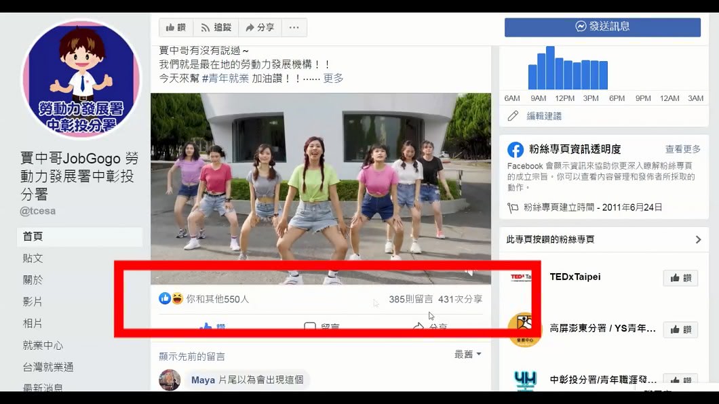Open the 最舊 comment sort dropdown
The width and height of the screenshot is (719, 404).
pyautogui.click(x=468, y=354)
